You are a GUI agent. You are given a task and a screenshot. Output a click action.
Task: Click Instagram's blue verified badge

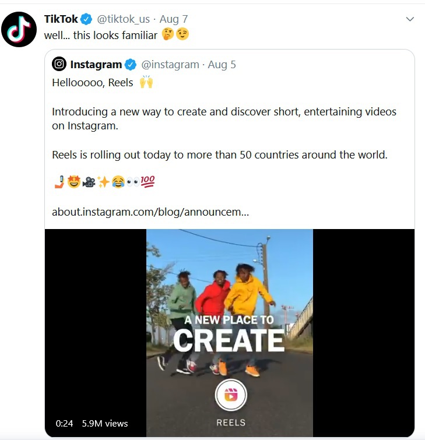tap(131, 64)
